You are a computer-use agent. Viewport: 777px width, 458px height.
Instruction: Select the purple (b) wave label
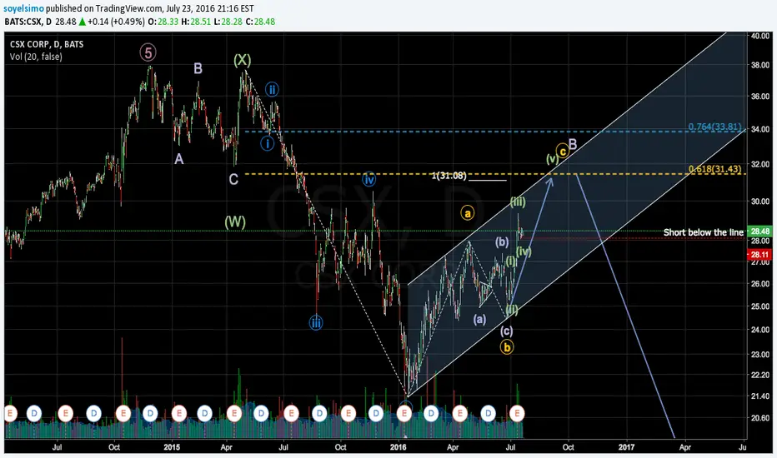(x=502, y=242)
